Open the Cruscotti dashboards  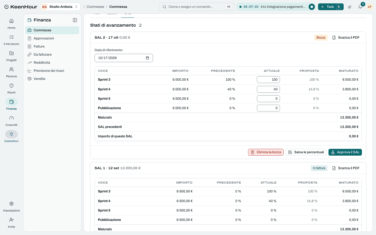click(x=11, y=121)
